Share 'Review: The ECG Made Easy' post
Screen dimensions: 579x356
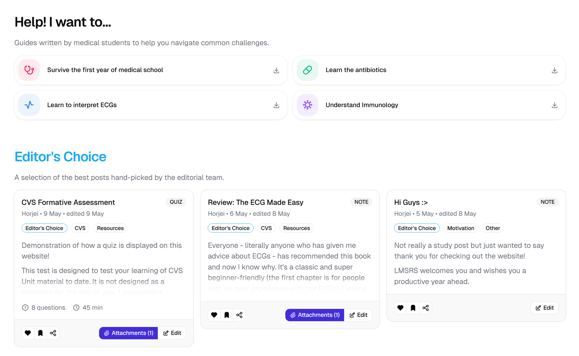pos(239,315)
